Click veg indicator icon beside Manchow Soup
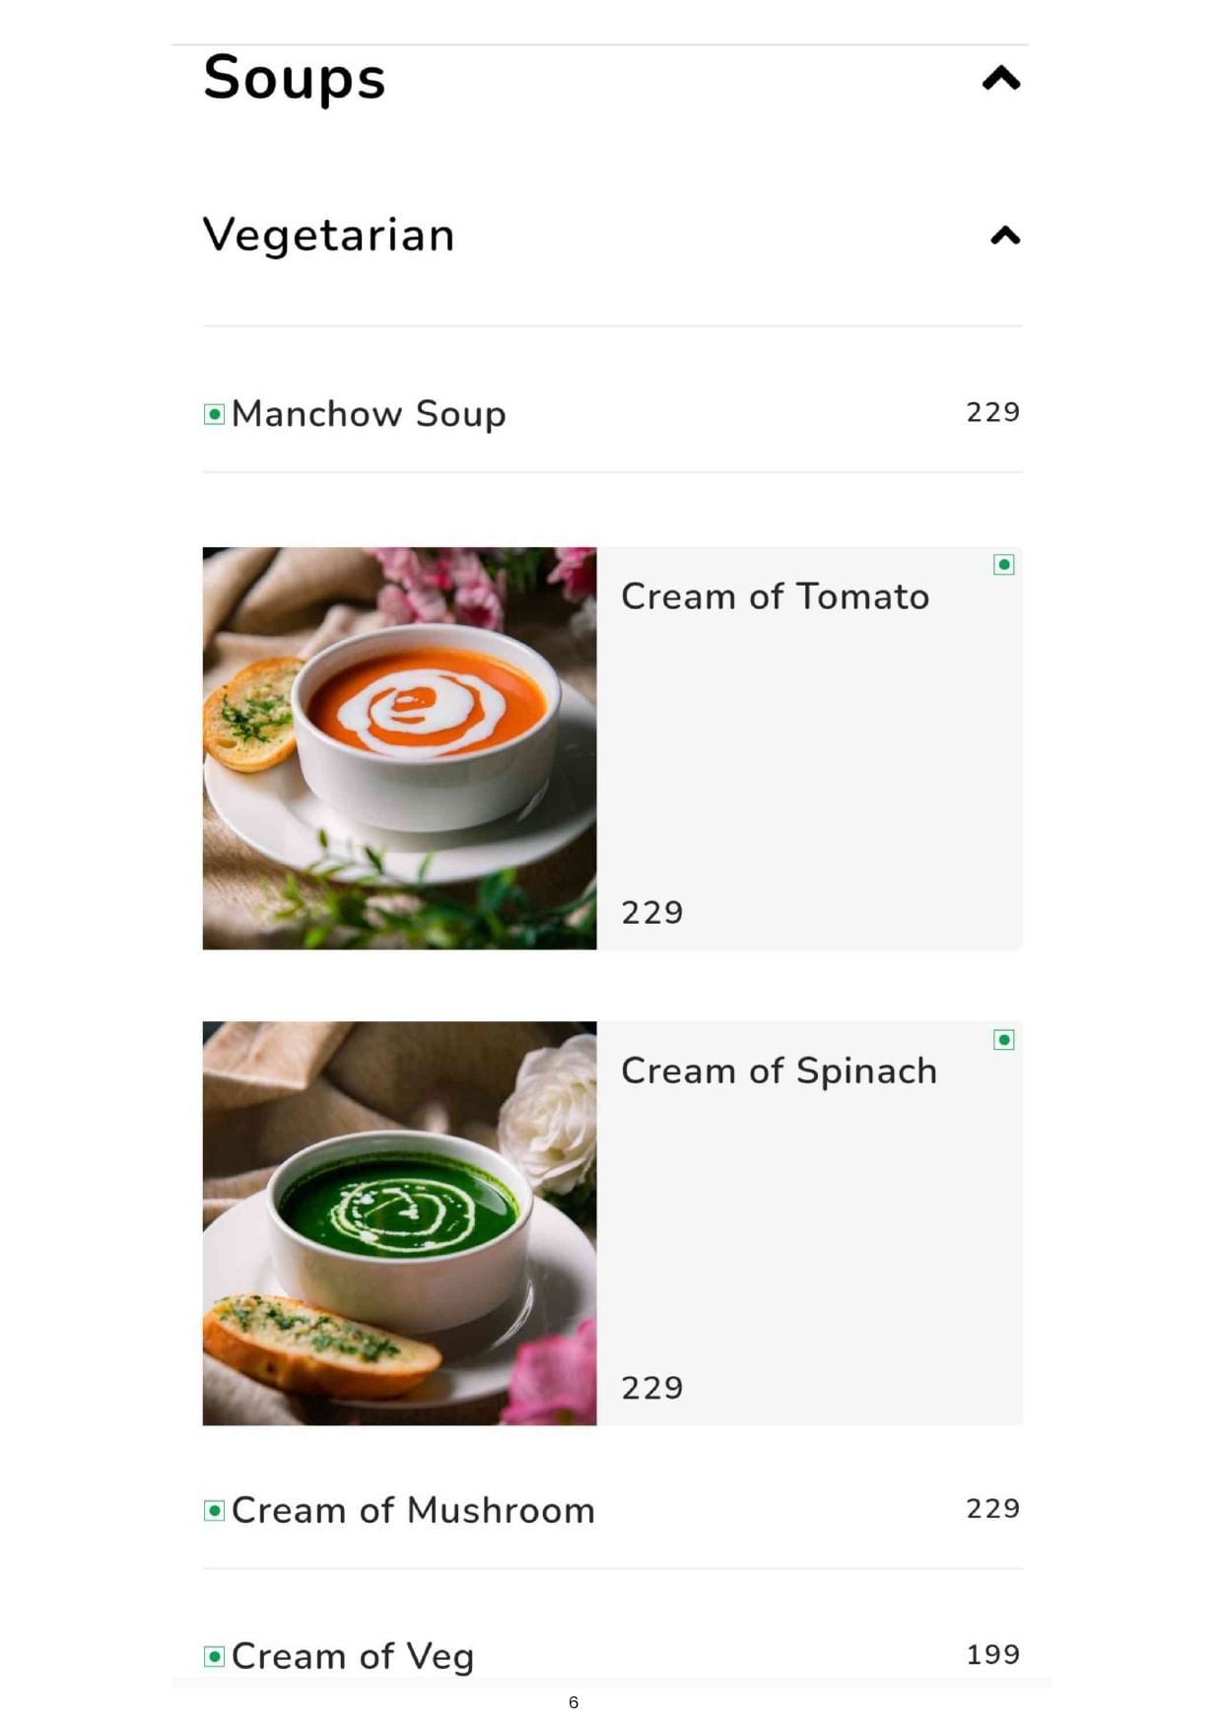 coord(214,414)
